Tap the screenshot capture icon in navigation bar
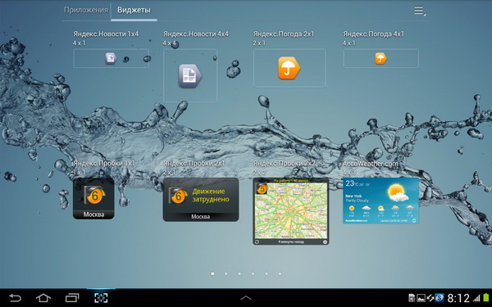This screenshot has height=307, width=492. (x=101, y=298)
